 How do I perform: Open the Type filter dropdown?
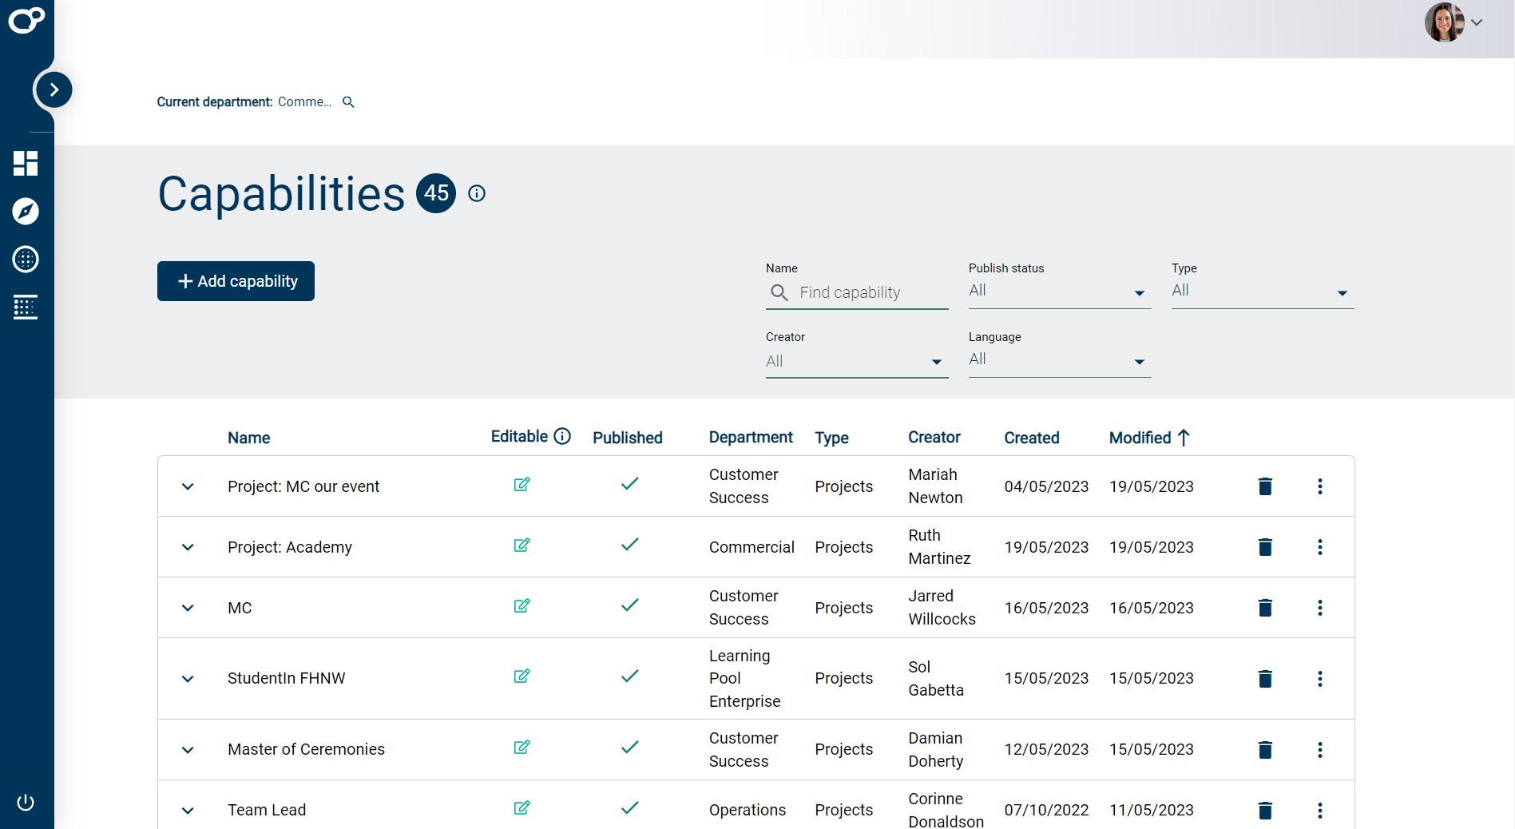tap(1262, 292)
